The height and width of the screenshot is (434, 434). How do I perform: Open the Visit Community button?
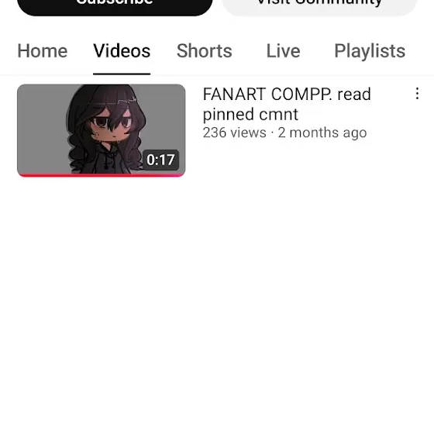pos(319,6)
